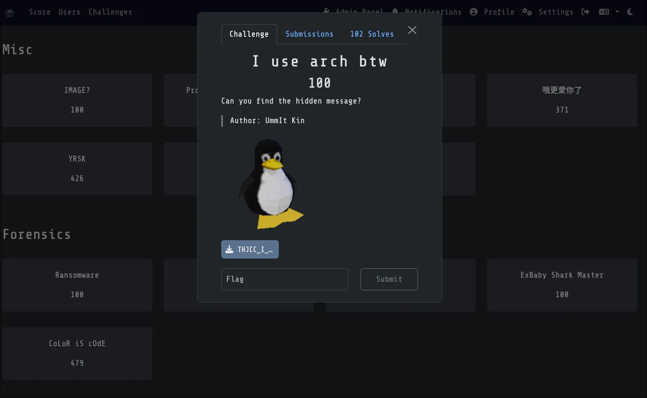
Task: Go to the Users page
Action: (x=69, y=12)
